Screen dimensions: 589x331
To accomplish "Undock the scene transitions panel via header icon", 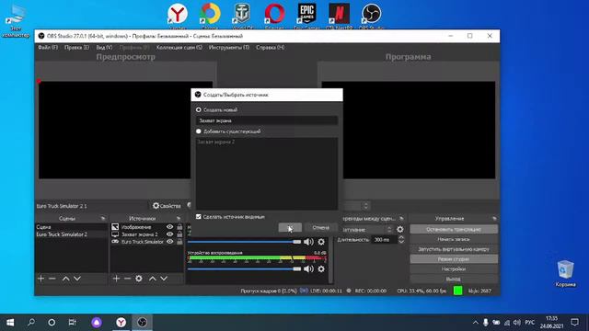I will coord(401,219).
